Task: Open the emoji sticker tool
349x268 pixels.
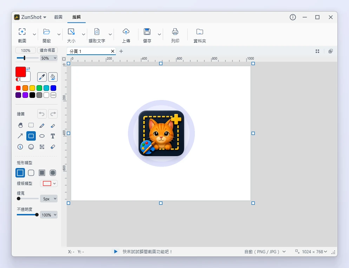Action: click(x=31, y=147)
